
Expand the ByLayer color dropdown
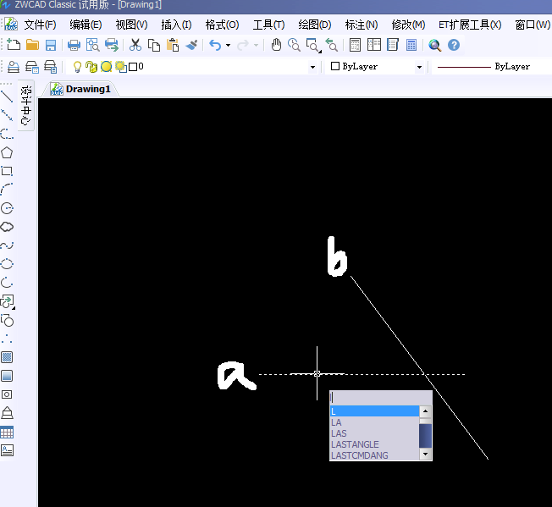(x=418, y=67)
